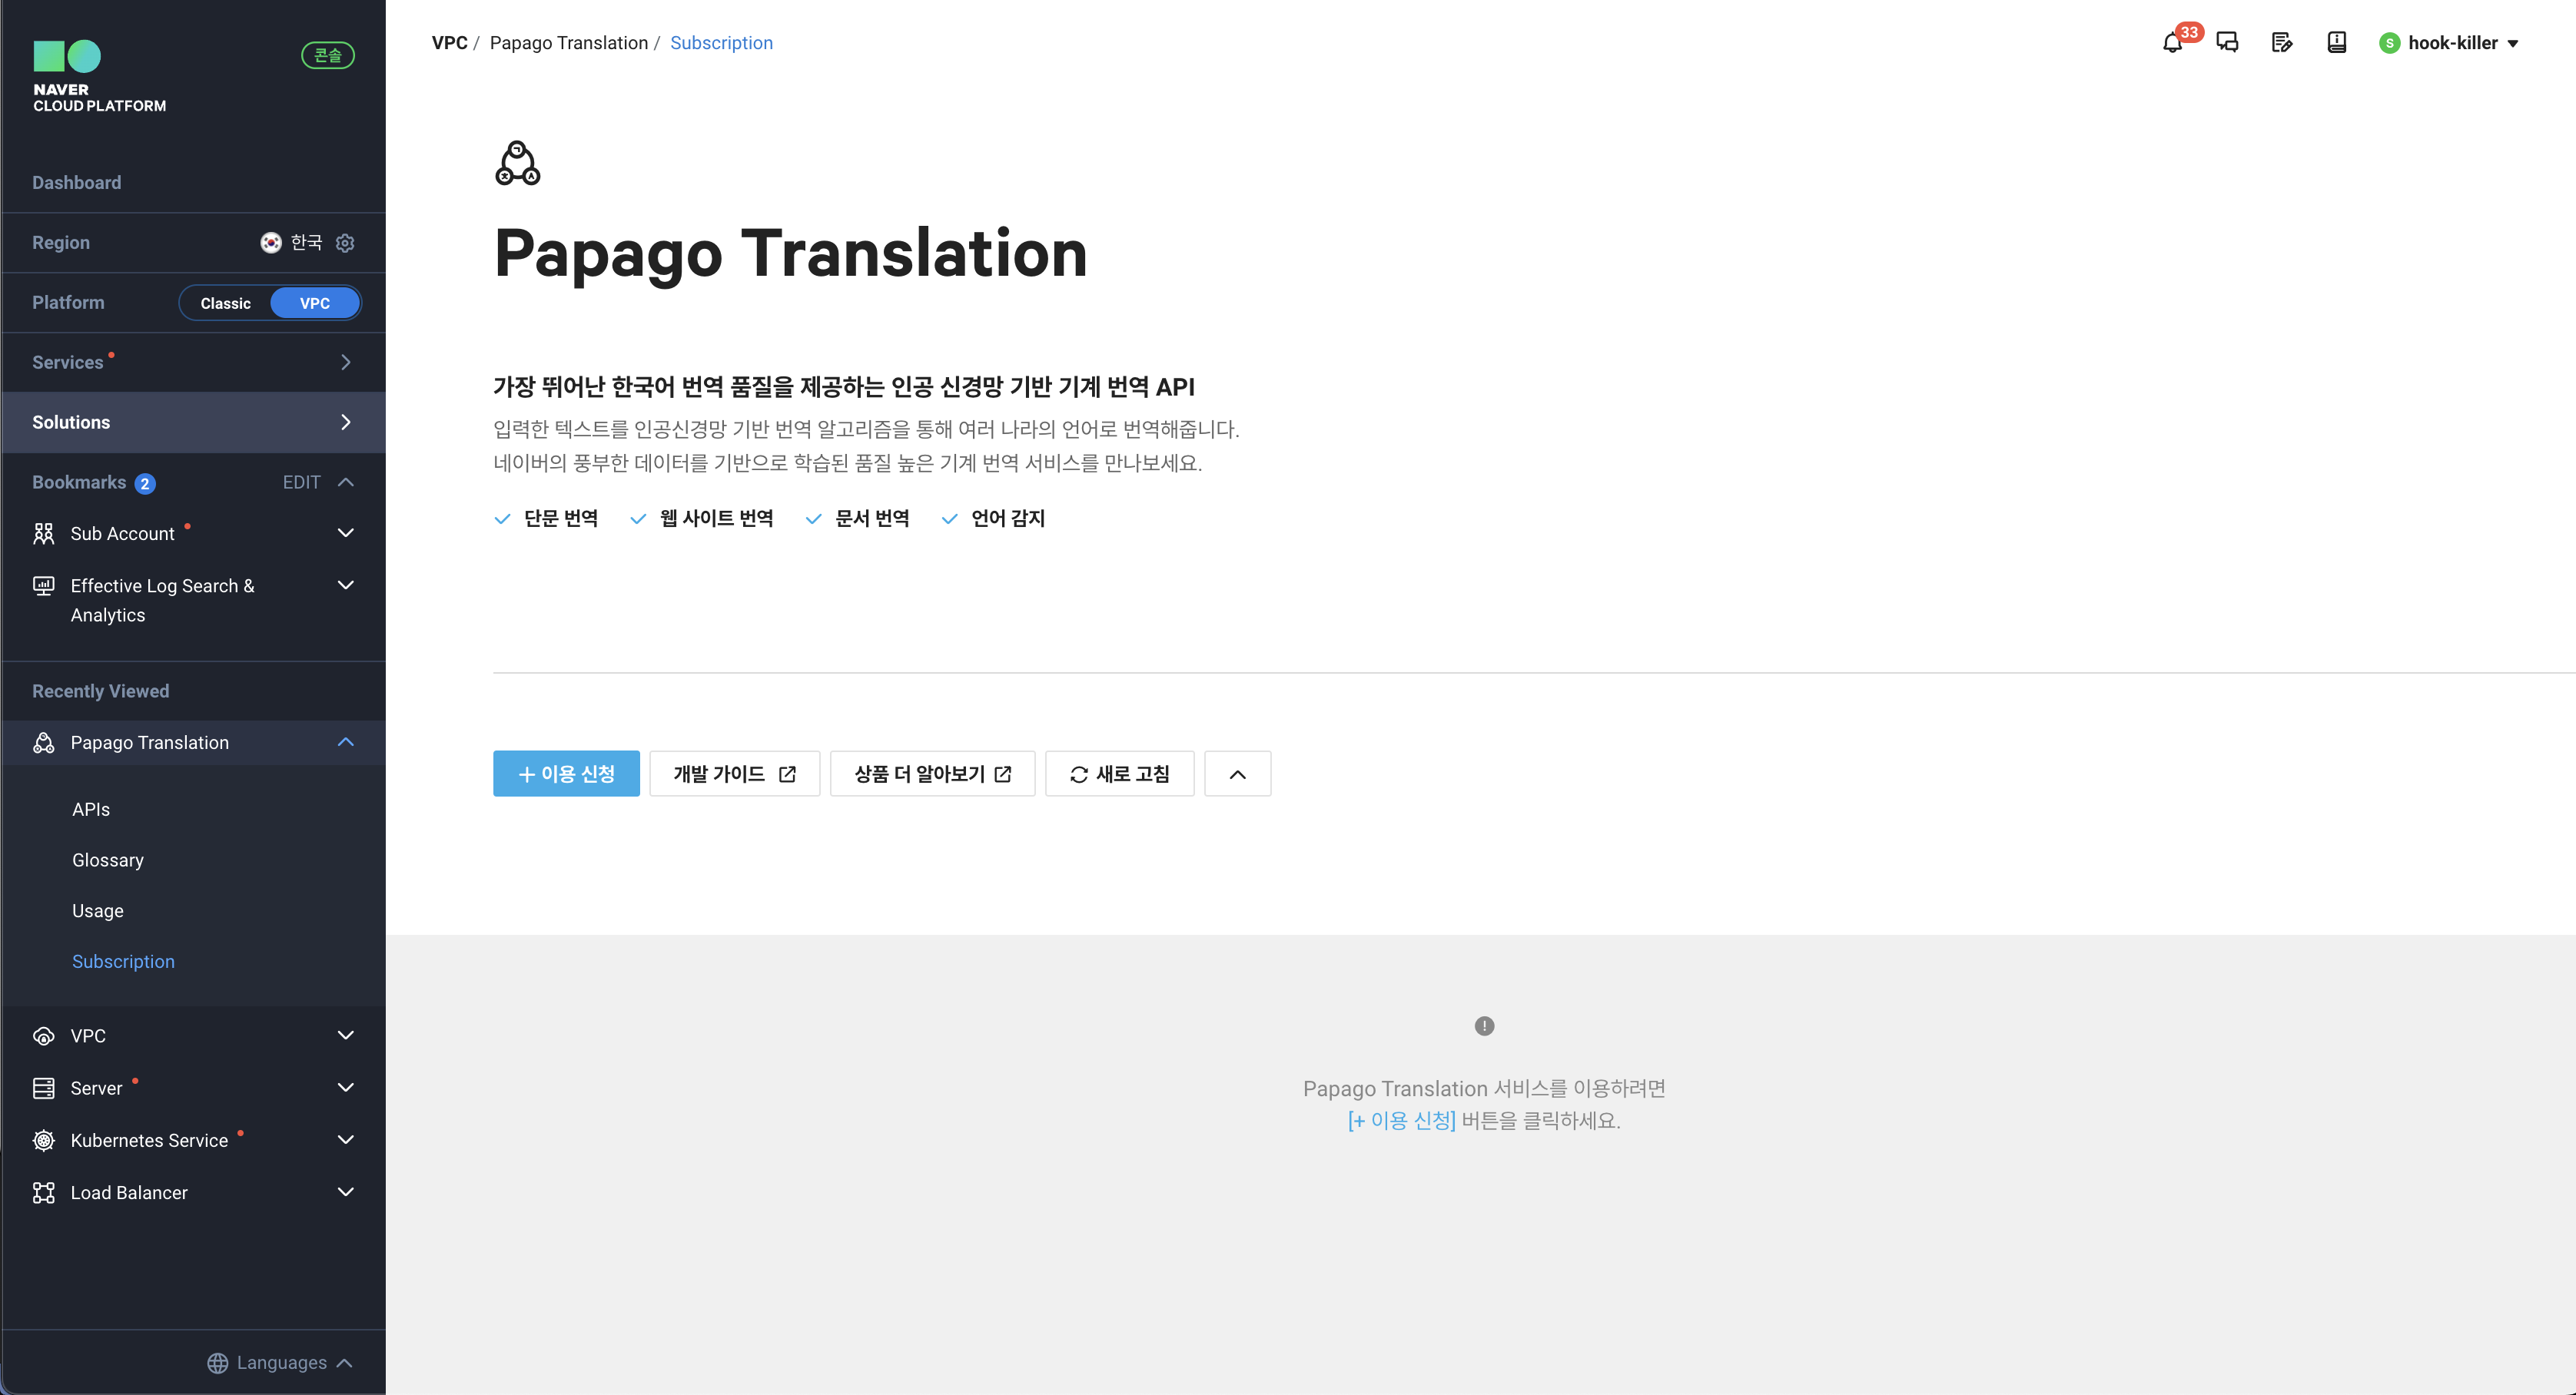This screenshot has width=2576, height=1395.
Task: Select the VPC platform toggle
Action: click(x=314, y=303)
